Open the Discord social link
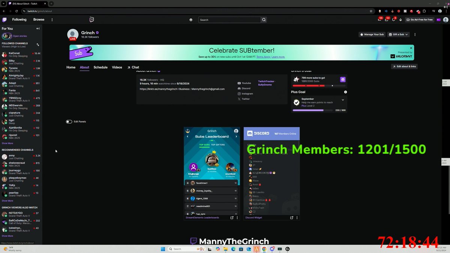Screen dimensions: 450x253 (244, 88)
